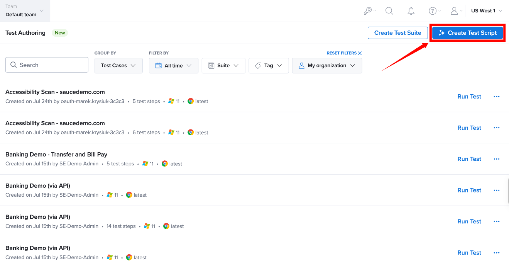Open the notifications bell
Viewport: 509px width, 267px height.
(411, 11)
